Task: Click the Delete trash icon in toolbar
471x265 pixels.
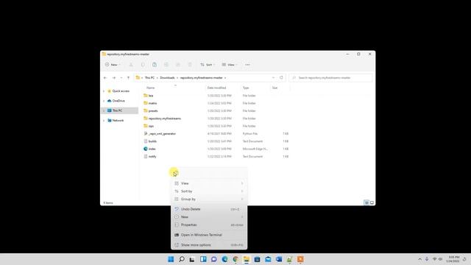Action: click(190, 65)
